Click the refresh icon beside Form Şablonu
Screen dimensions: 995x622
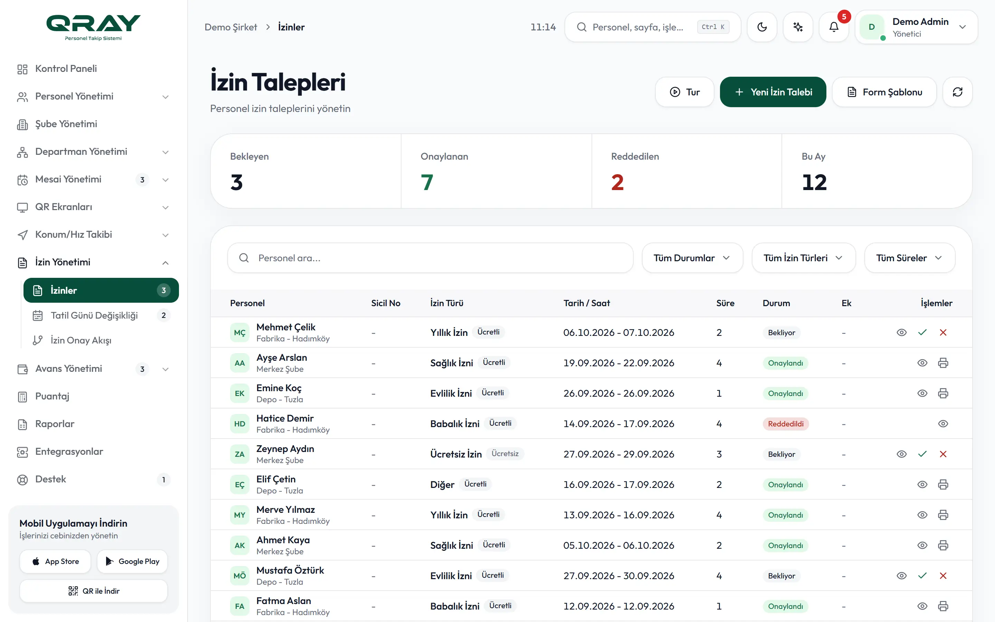[x=958, y=92]
